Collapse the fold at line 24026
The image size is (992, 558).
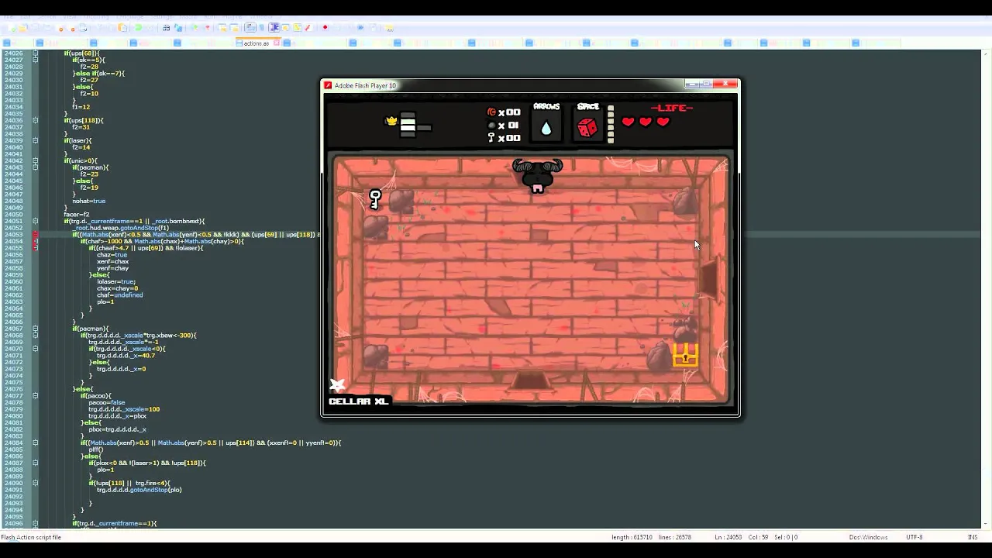(x=35, y=53)
